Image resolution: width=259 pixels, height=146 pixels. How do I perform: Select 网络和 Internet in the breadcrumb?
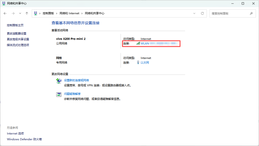point(69,13)
